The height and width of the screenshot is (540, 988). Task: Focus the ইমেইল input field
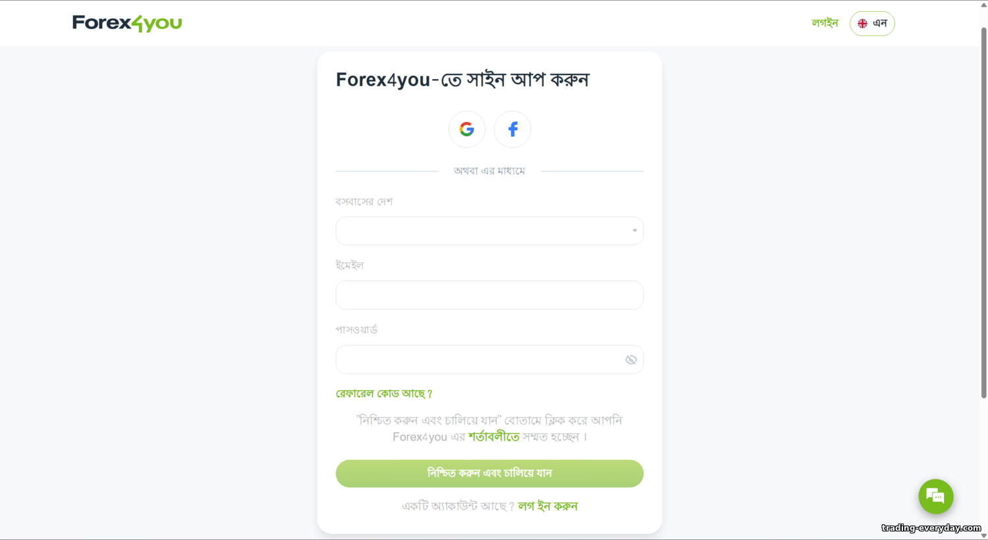tap(489, 295)
